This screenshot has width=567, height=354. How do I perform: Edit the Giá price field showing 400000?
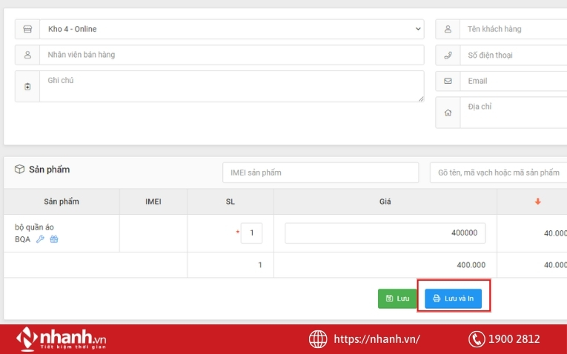(x=385, y=233)
